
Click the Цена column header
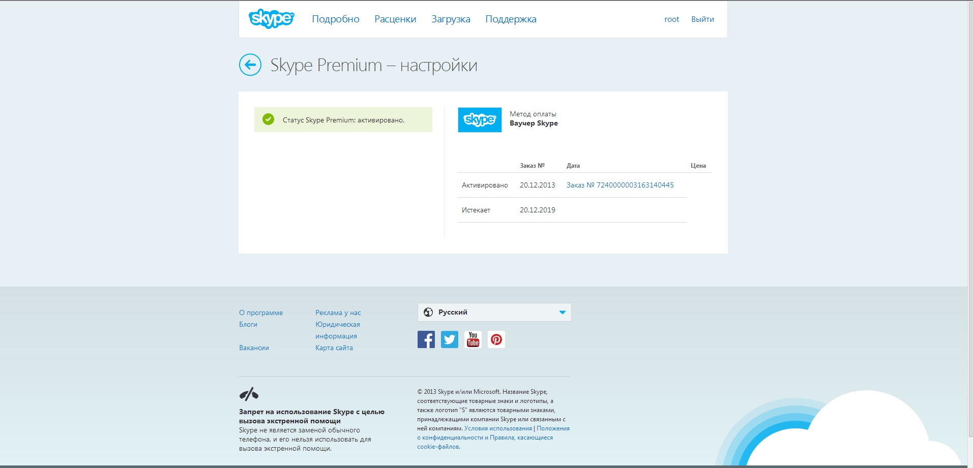(698, 166)
